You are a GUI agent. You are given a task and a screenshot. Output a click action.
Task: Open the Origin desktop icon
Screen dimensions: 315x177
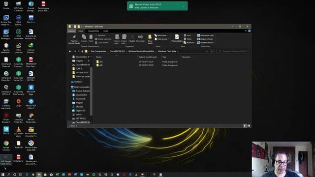click(x=19, y=103)
